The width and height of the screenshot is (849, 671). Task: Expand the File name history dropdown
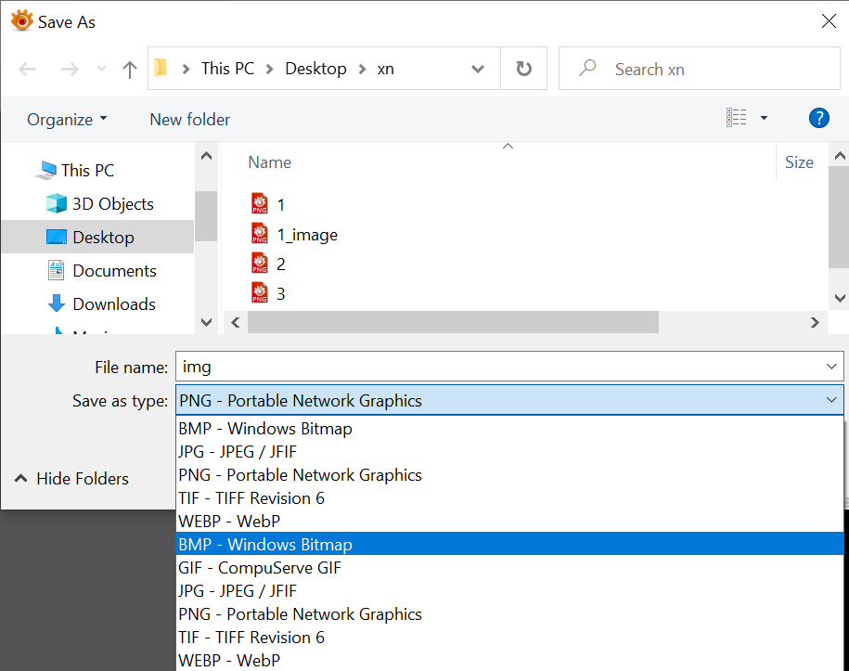(831, 367)
